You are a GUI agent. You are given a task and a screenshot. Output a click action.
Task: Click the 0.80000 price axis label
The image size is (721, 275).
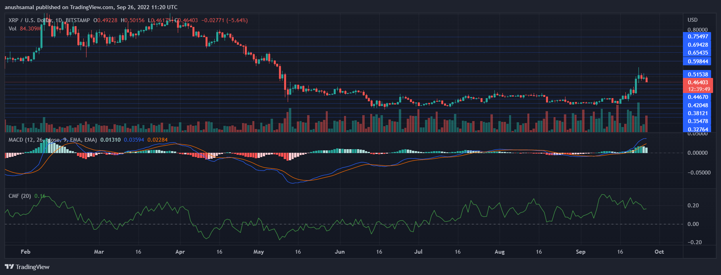click(698, 30)
